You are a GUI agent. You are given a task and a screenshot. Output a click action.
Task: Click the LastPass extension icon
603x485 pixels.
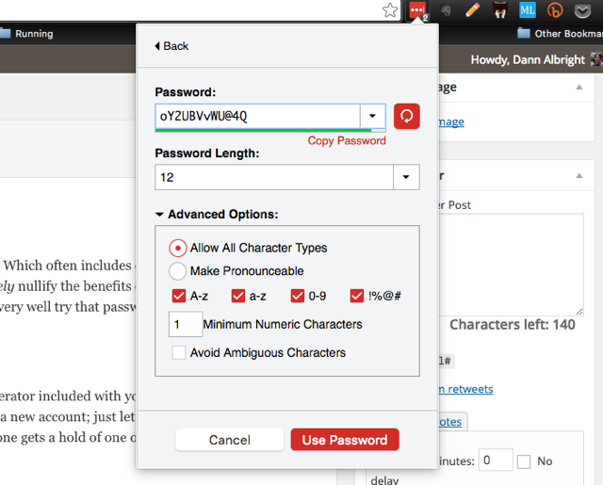(x=416, y=10)
